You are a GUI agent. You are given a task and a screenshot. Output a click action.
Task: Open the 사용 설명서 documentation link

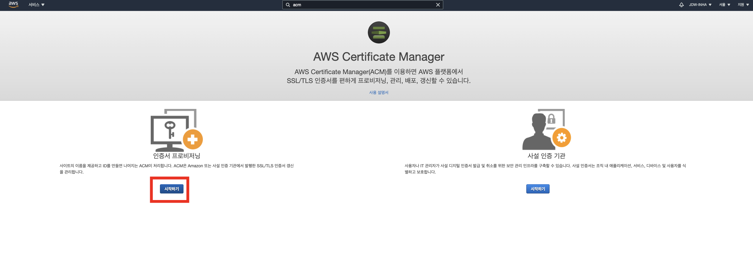pyautogui.click(x=379, y=93)
